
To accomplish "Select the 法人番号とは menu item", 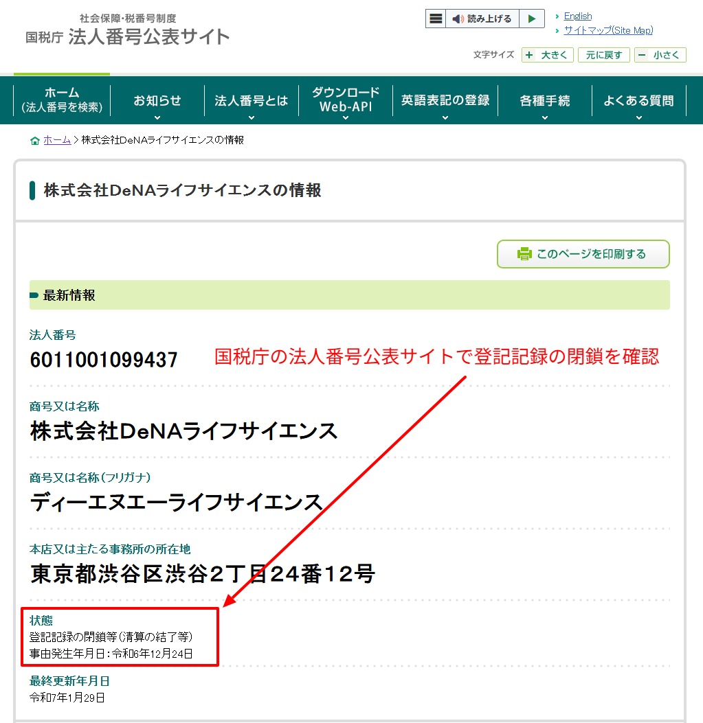I will pos(252,100).
